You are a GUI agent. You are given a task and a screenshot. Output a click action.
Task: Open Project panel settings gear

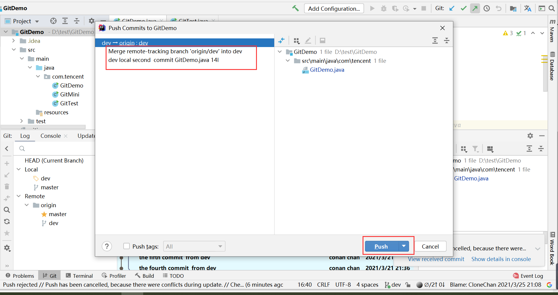tap(92, 21)
